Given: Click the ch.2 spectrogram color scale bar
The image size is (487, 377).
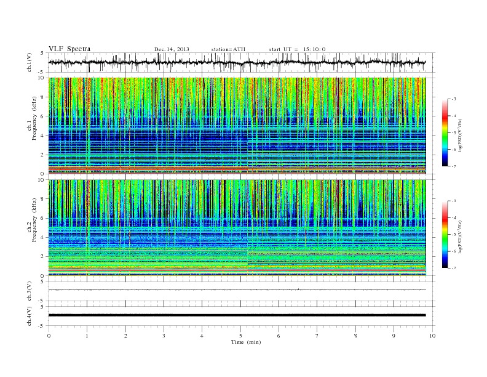Looking at the screenshot, I should point(445,234).
